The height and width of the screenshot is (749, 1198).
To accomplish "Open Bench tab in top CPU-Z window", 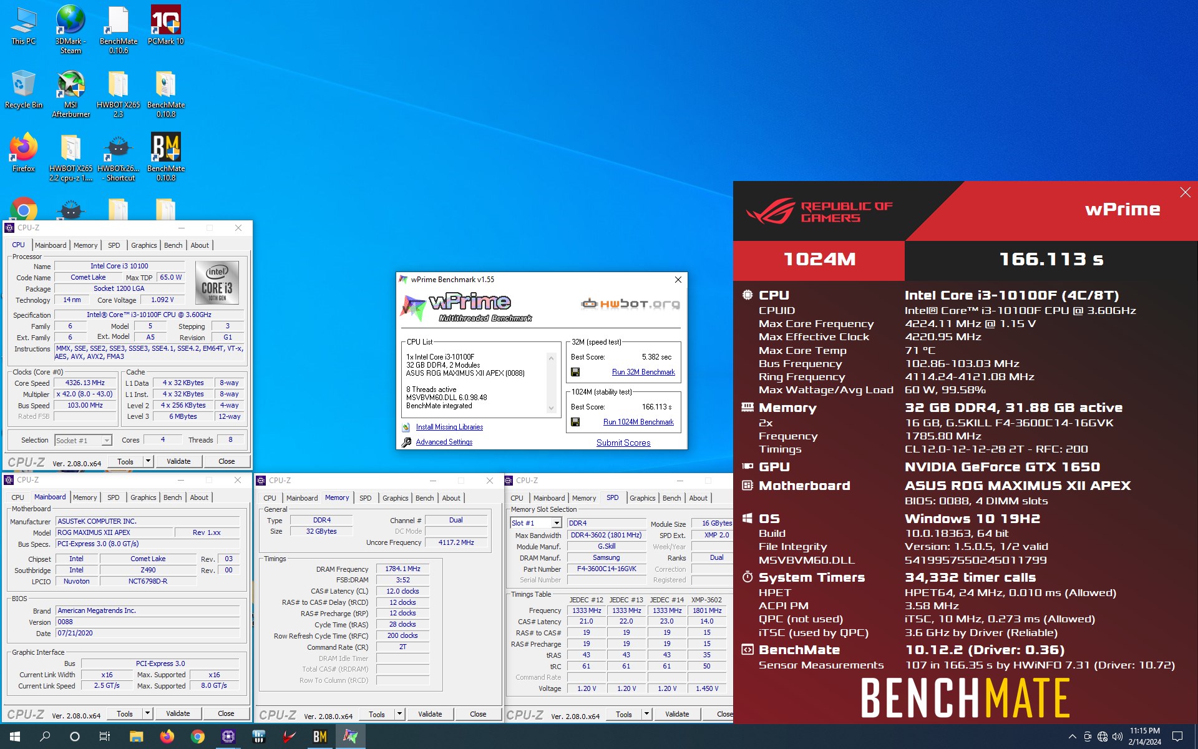I will click(x=173, y=245).
